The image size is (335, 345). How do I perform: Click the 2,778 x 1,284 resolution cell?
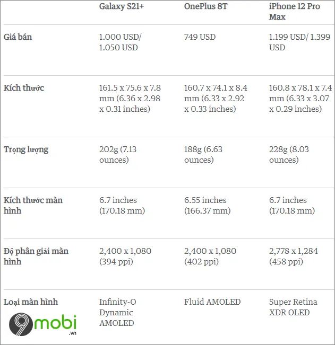pyautogui.click(x=294, y=256)
